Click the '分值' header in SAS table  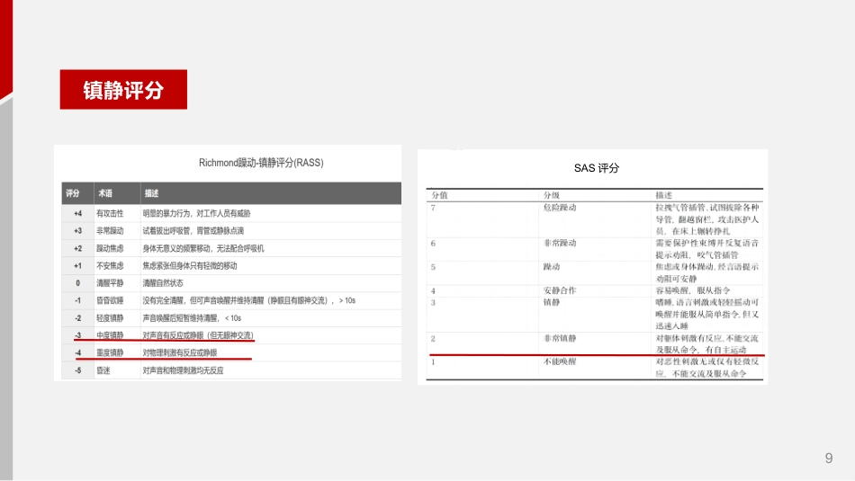439,195
